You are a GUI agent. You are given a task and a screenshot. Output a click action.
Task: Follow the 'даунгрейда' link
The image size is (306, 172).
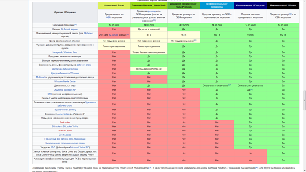(63, 114)
